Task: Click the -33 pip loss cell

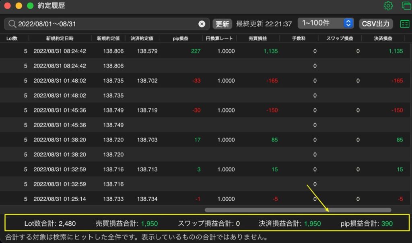Action: [x=196, y=81]
